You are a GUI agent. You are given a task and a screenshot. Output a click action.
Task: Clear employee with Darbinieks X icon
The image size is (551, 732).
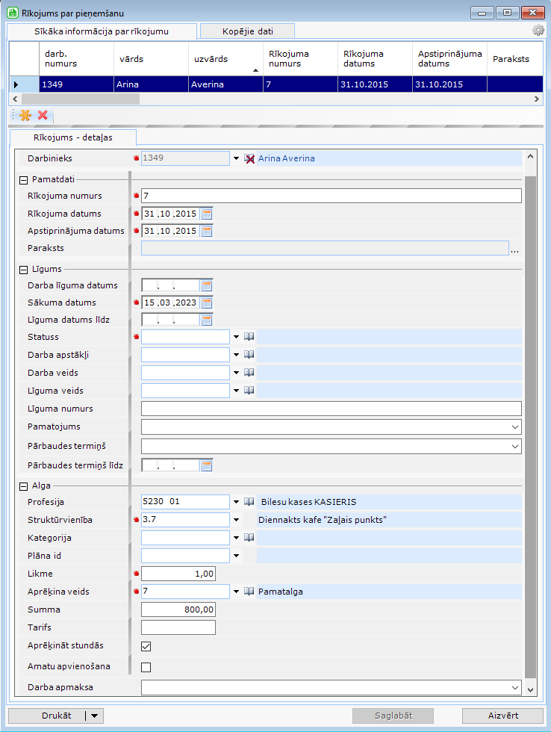pos(249,158)
